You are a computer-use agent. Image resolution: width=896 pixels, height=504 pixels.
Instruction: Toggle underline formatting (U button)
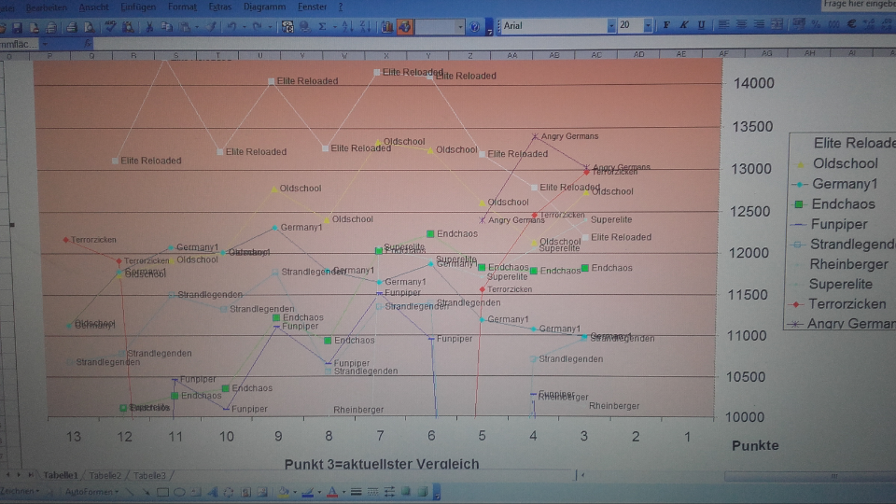pyautogui.click(x=702, y=25)
